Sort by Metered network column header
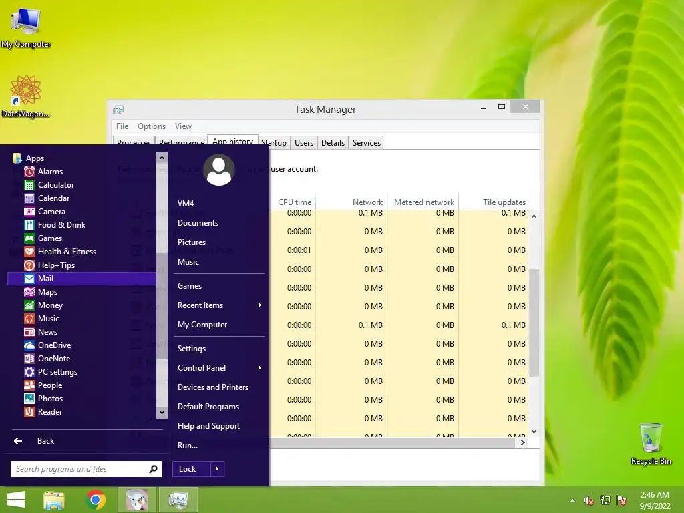Viewport: 684px width, 513px height. coord(423,202)
